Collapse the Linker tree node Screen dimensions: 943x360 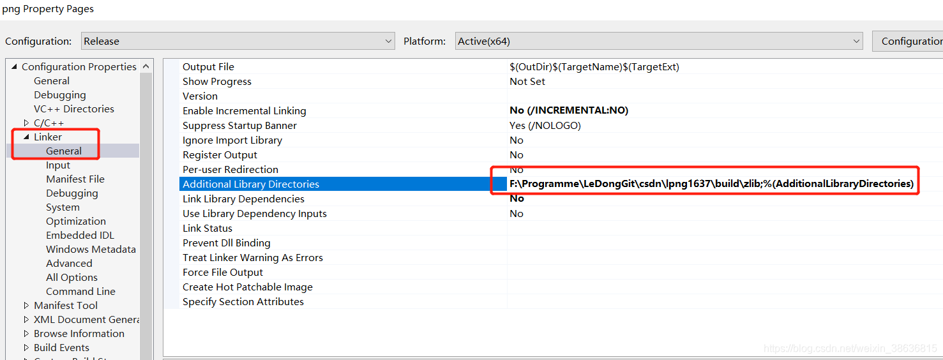[26, 137]
